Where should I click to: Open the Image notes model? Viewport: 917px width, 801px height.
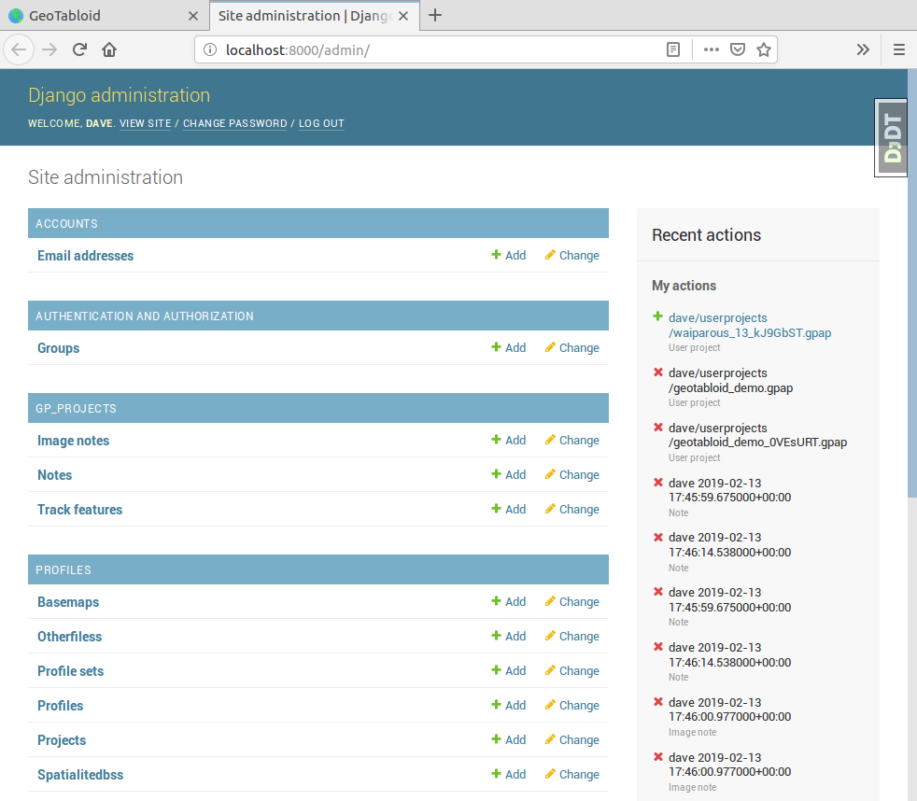(73, 441)
